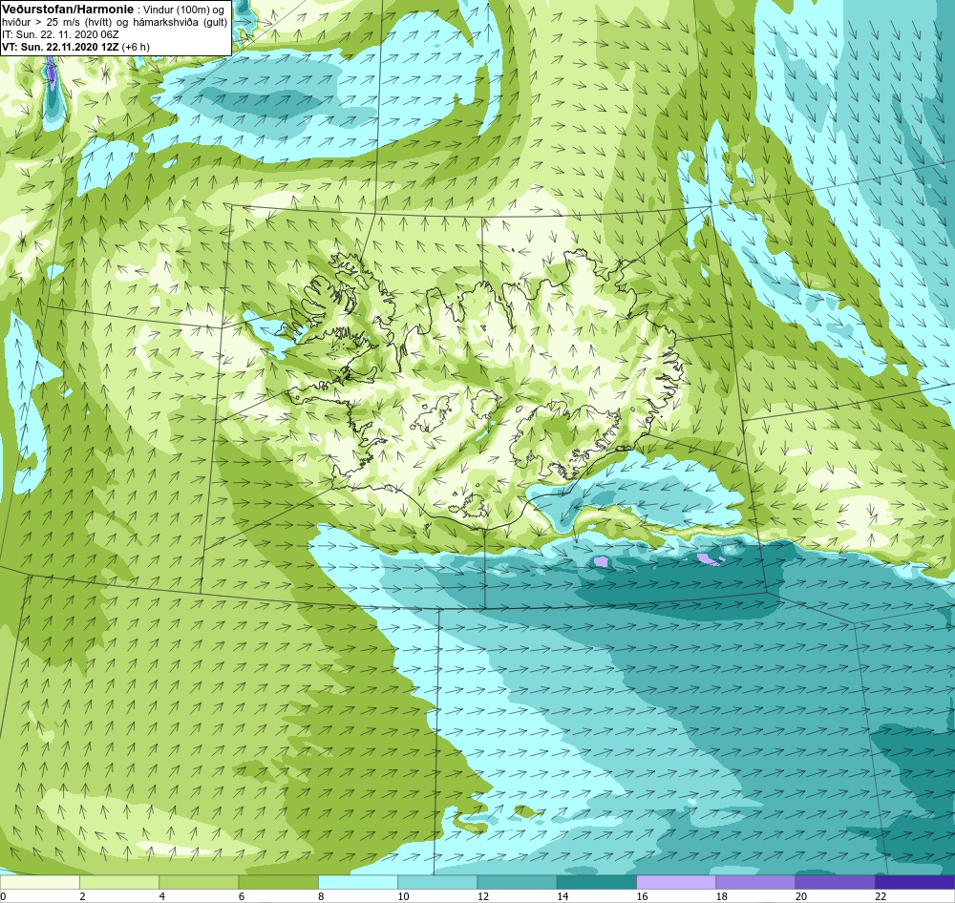Screen dimensions: 955x903
Task: Click the 'IT: Sun. 22. 11. 2020 06Z' line
Action: pyautogui.click(x=60, y=34)
